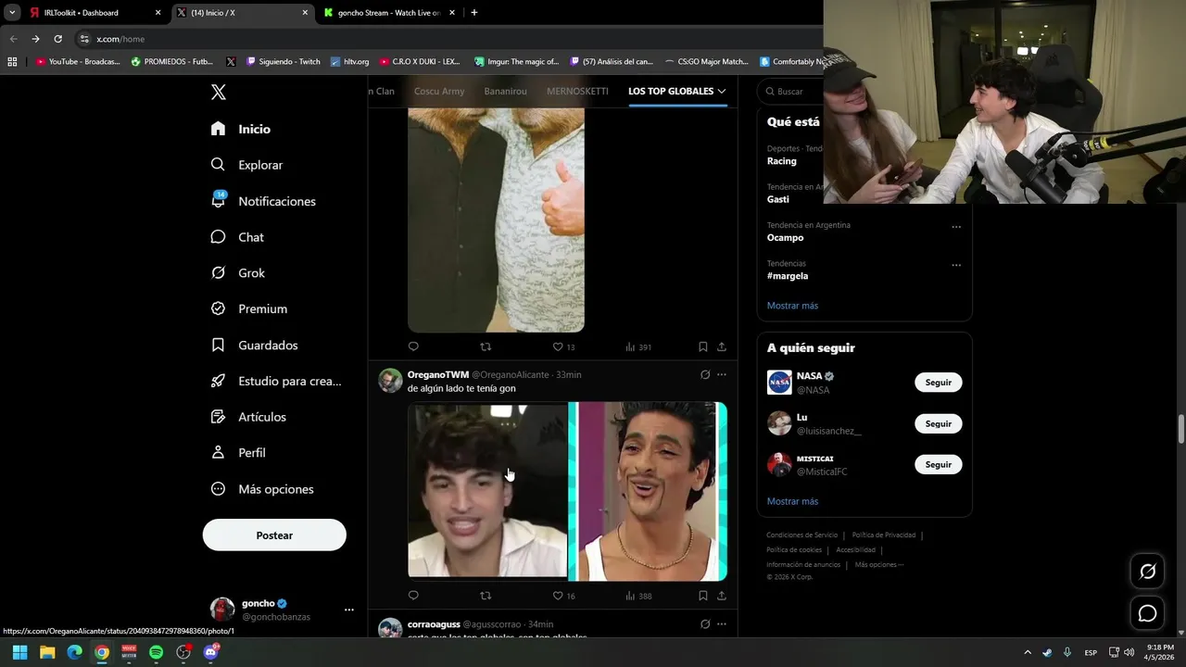Open right photo in OreganoTWM post
Image resolution: width=1186 pixels, height=667 pixels.
tap(649, 491)
